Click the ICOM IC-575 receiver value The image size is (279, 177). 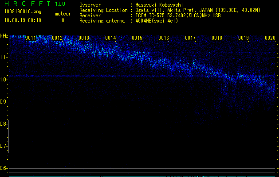click(178, 15)
